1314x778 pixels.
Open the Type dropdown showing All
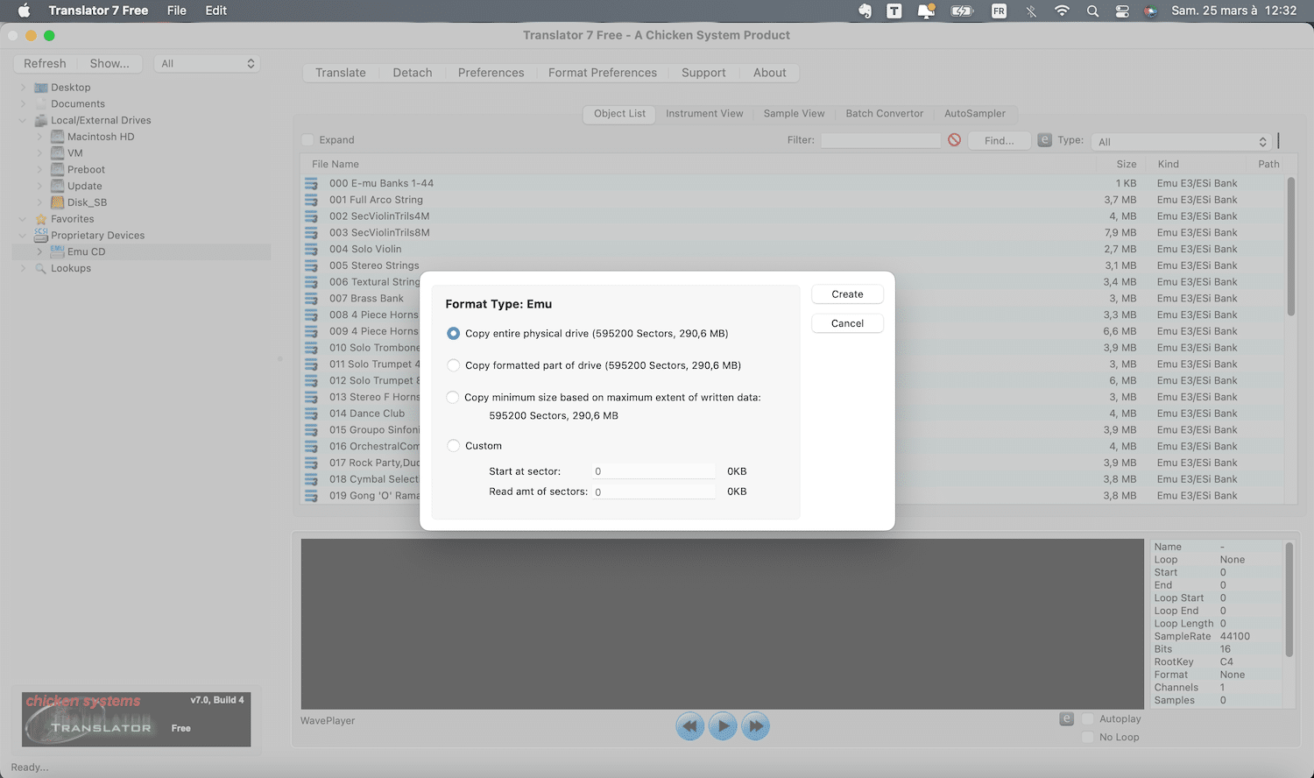(1182, 141)
